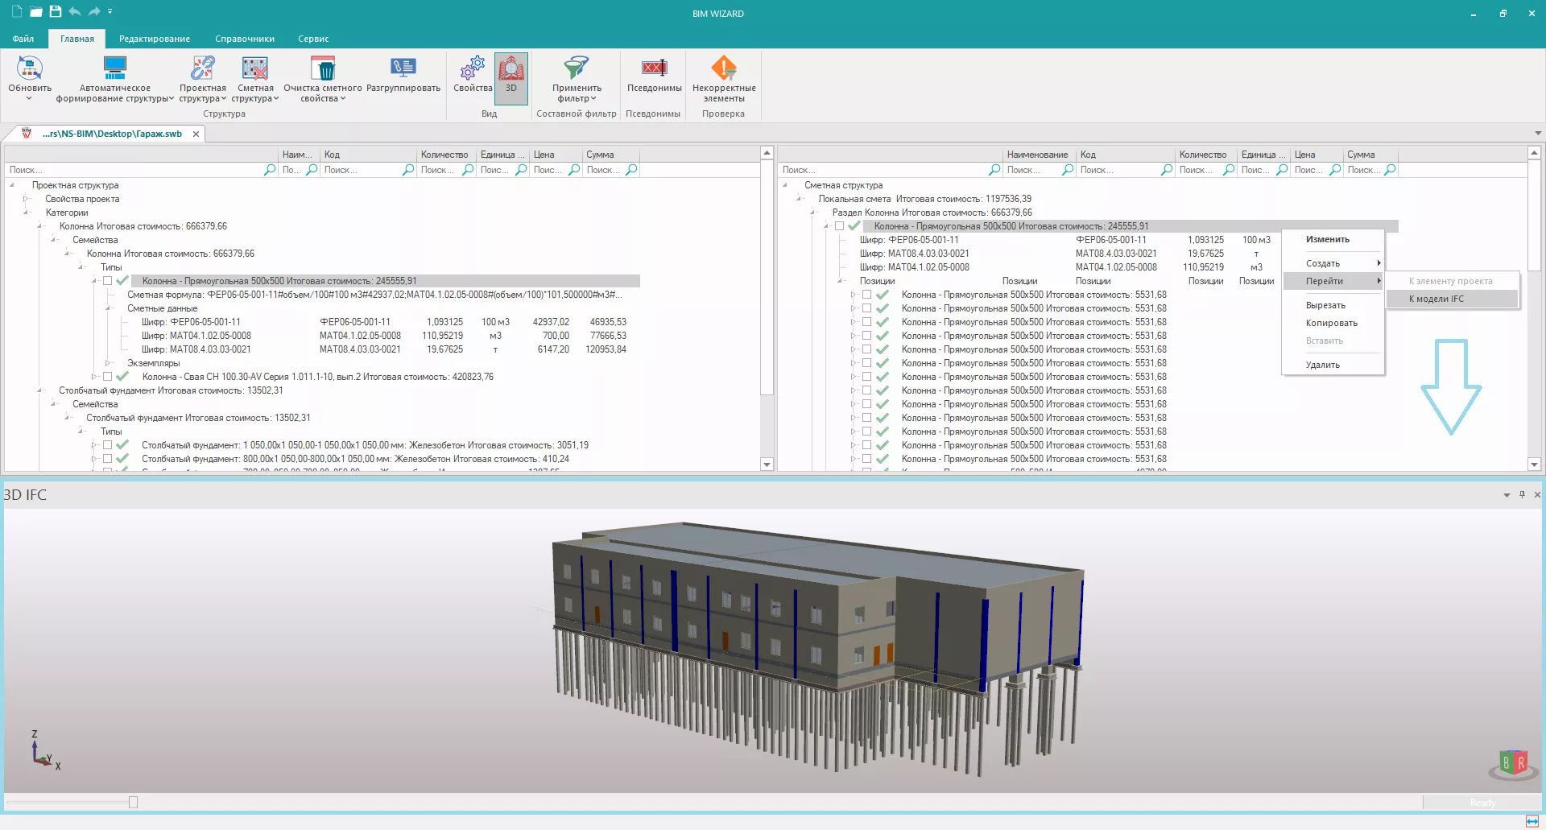The image size is (1546, 830).
Task: Select Удалить in context menu
Action: (1333, 365)
